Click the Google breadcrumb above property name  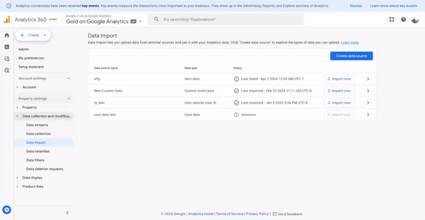coord(71,16)
